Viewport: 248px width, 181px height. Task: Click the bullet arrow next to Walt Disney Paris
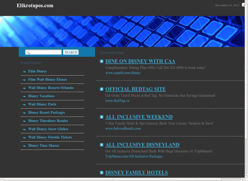(x=24, y=104)
